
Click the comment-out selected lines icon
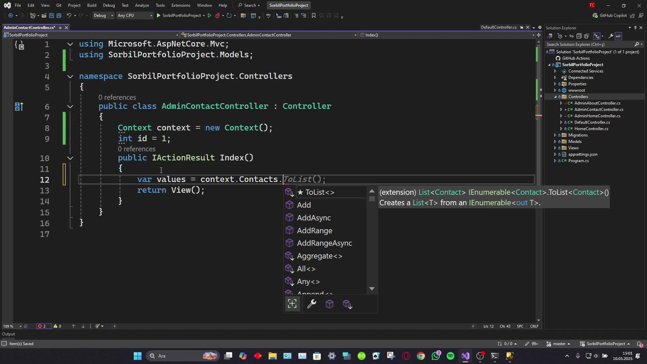(x=296, y=16)
